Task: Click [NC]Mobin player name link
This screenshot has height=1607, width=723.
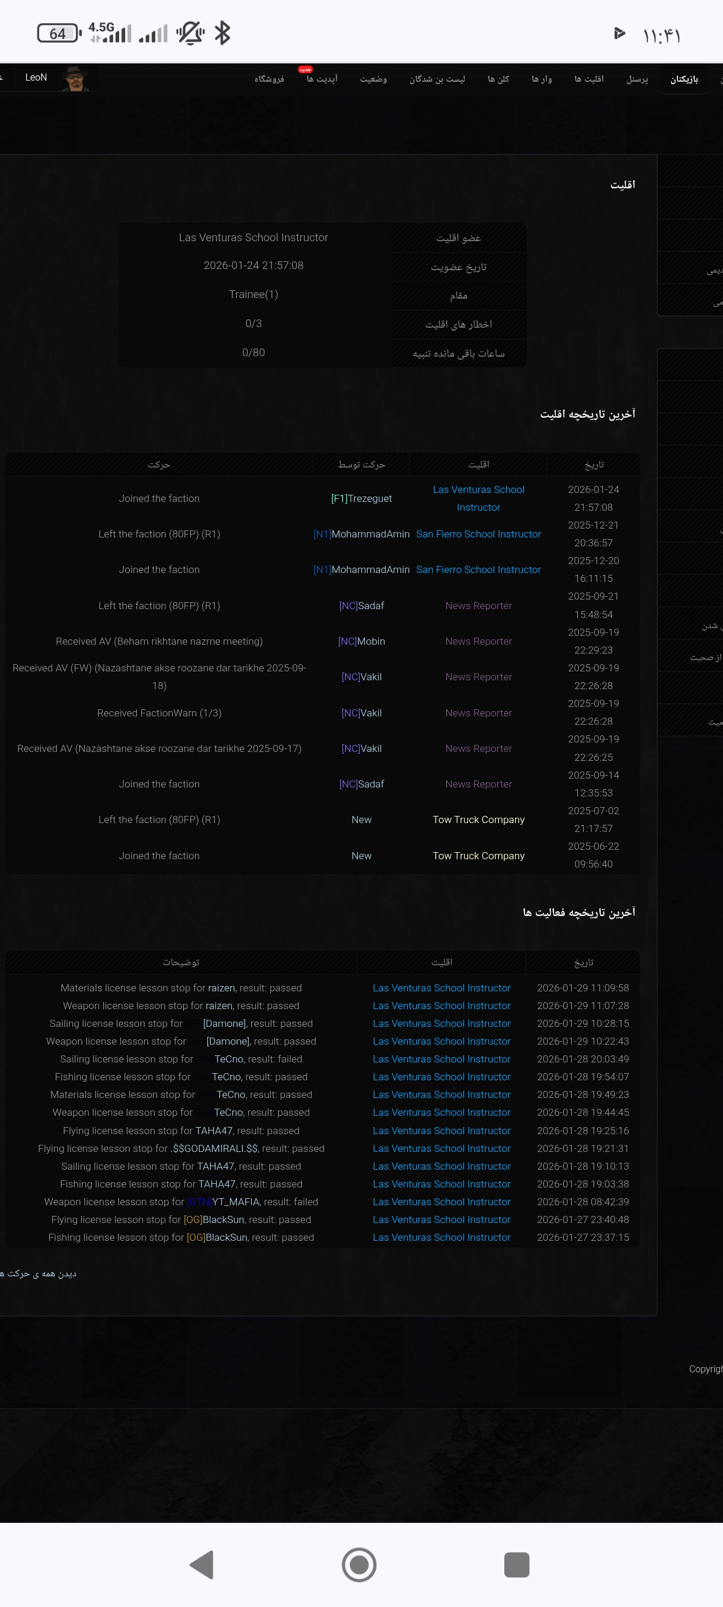Action: coord(361,641)
